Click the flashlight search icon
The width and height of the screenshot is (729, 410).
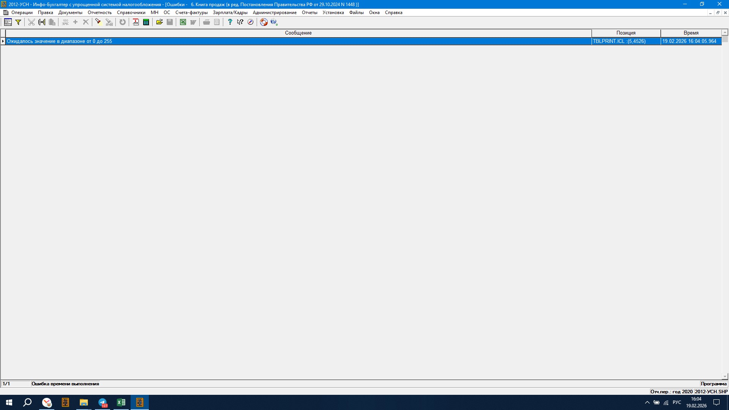click(x=98, y=22)
